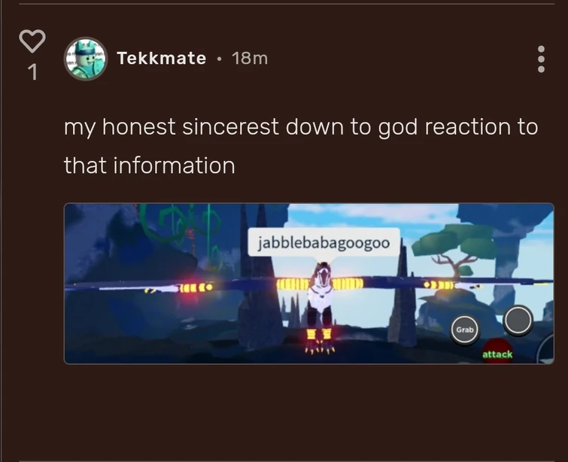
Task: Tap the Grab button in the image
Action: (x=464, y=330)
